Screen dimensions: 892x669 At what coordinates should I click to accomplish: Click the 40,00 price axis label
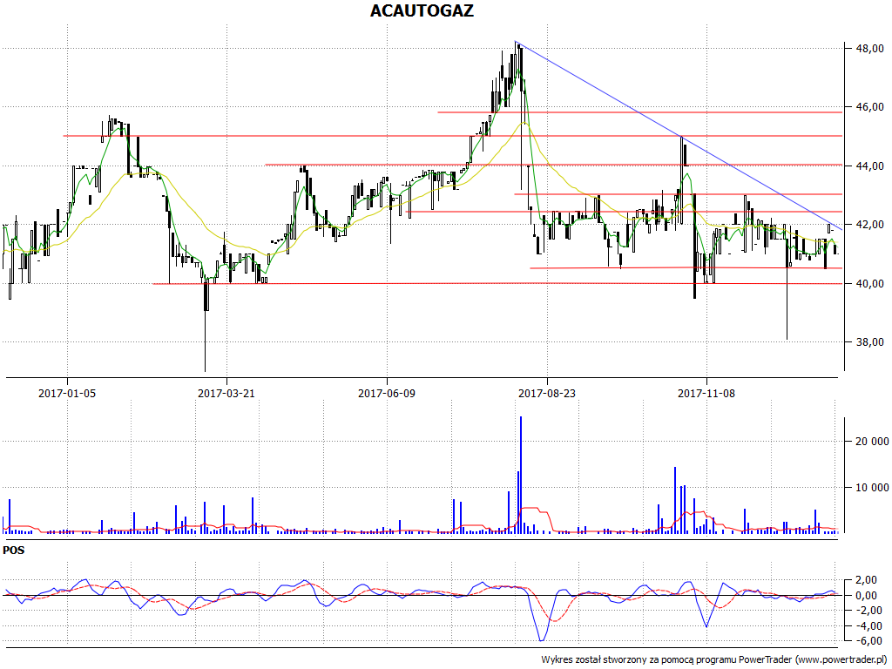click(x=870, y=284)
